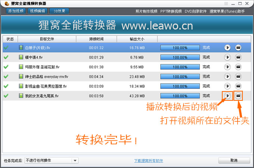Sort by 目标文件 column header

point(47,39)
